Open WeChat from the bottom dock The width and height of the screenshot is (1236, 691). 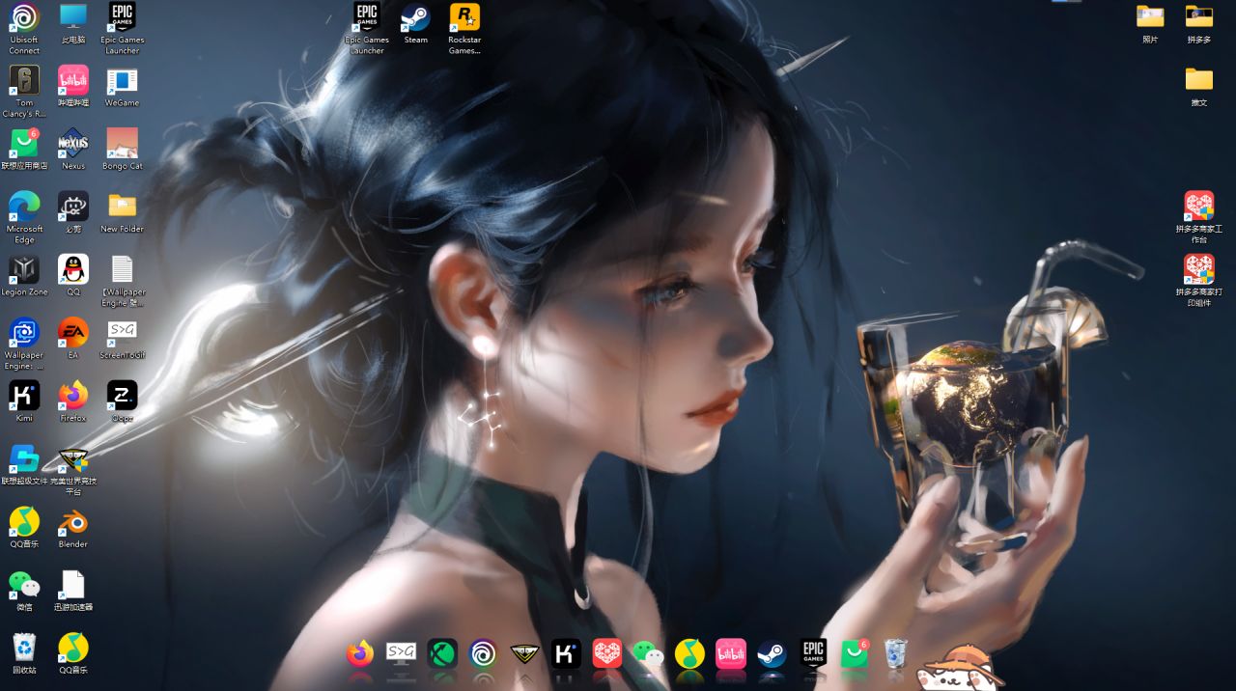[648, 654]
